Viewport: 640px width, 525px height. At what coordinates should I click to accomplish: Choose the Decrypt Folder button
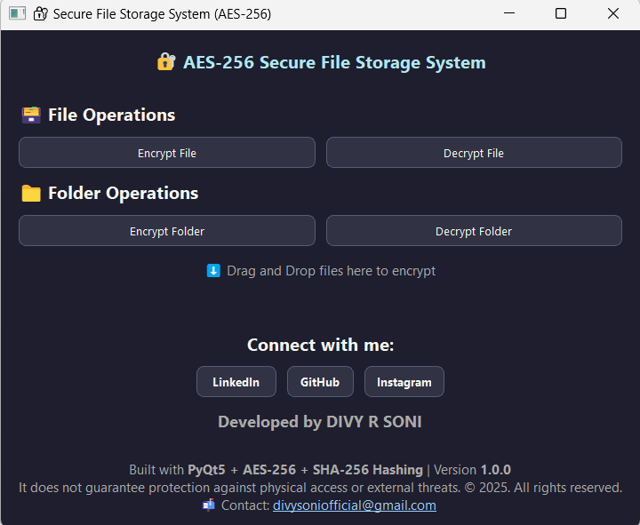point(474,231)
